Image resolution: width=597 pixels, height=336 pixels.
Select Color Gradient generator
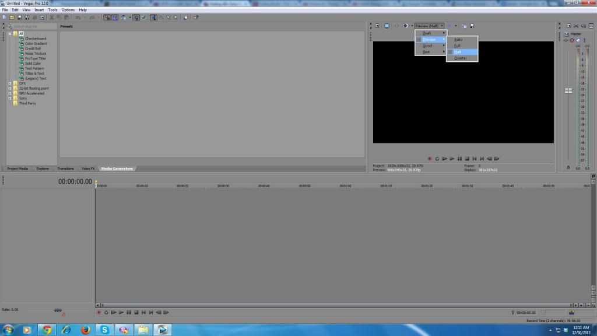[36, 43]
